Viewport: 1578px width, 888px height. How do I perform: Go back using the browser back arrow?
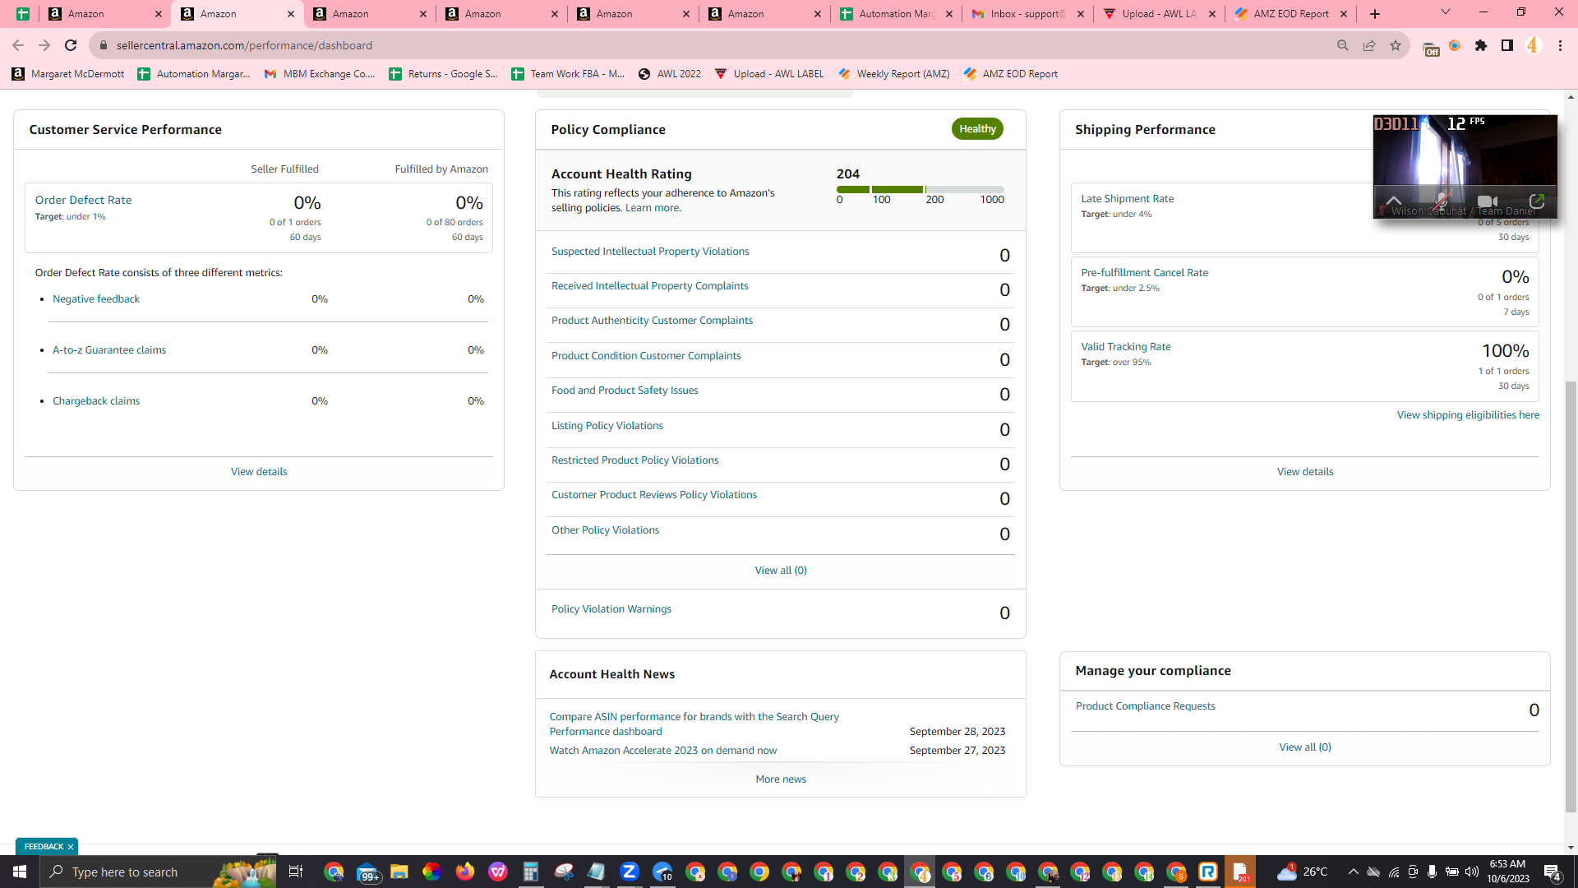click(x=18, y=45)
